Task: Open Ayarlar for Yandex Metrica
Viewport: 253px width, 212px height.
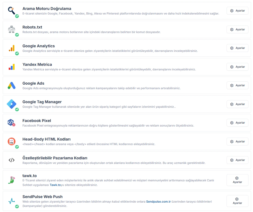Action: (x=237, y=67)
